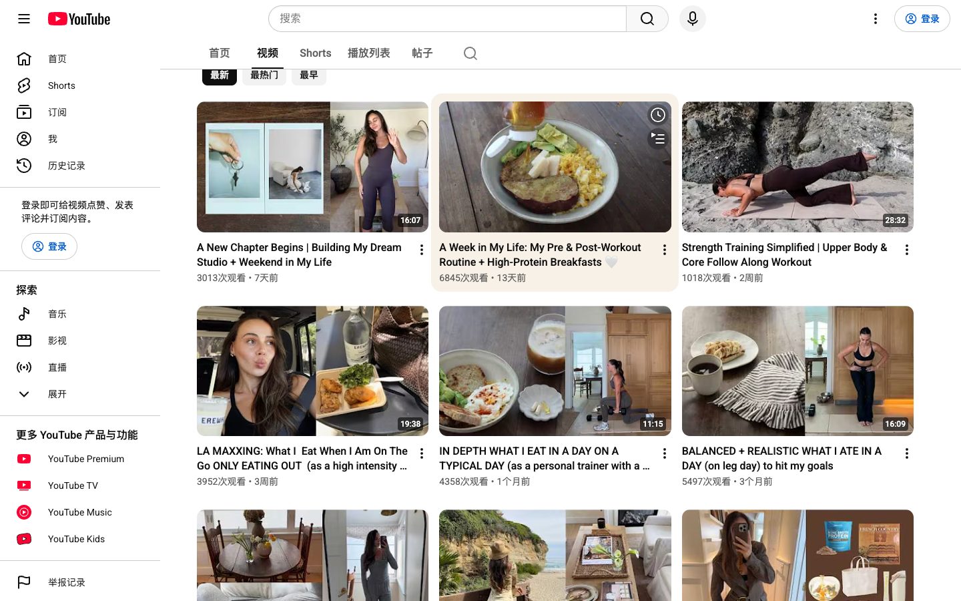961x601 pixels.
Task: Click the YouTube logo
Action: tap(79, 19)
